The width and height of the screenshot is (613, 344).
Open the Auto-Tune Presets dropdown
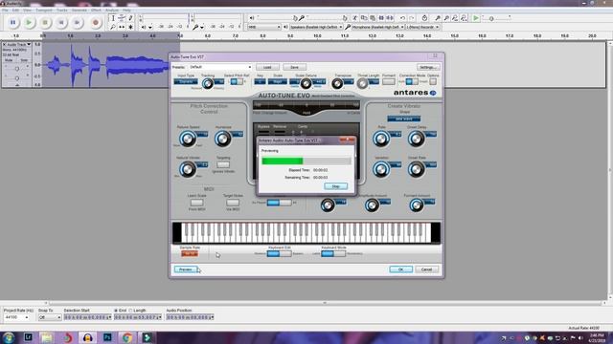coord(220,67)
